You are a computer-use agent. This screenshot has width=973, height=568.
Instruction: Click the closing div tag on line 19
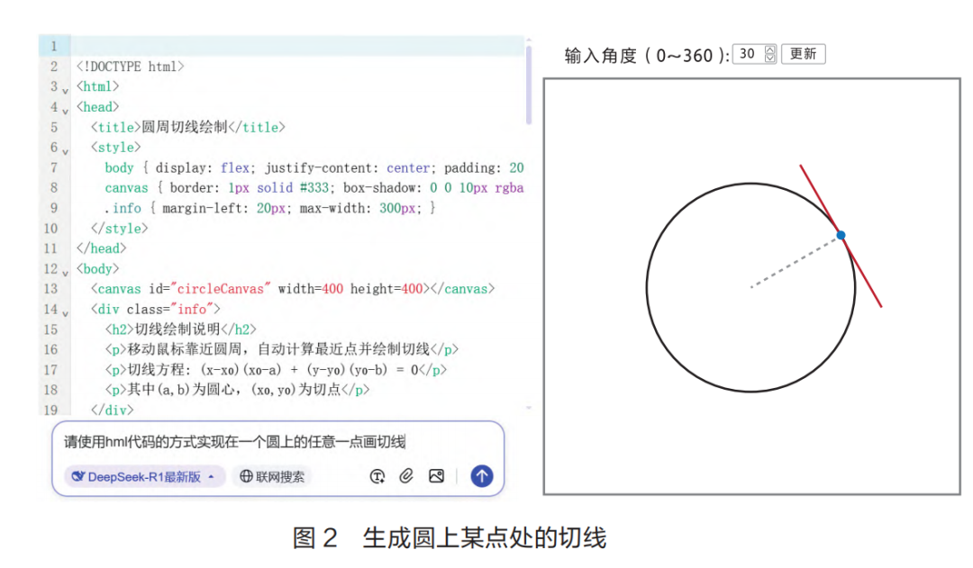[113, 410]
